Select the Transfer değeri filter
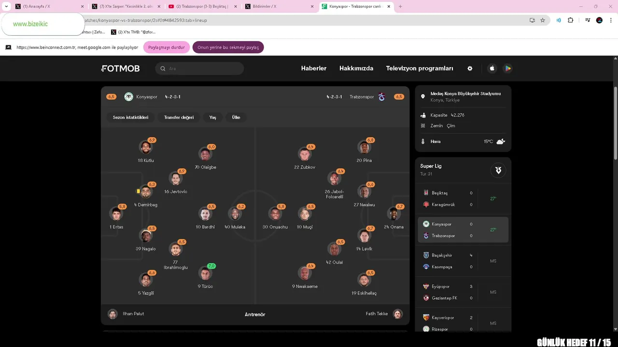 pos(179,118)
